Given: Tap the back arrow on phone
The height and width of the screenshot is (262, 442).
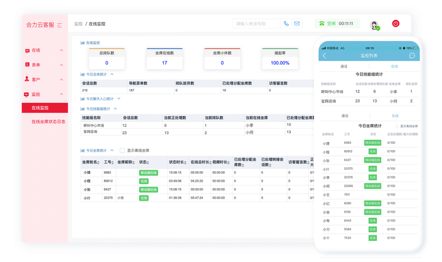Looking at the screenshot, I should [324, 56].
